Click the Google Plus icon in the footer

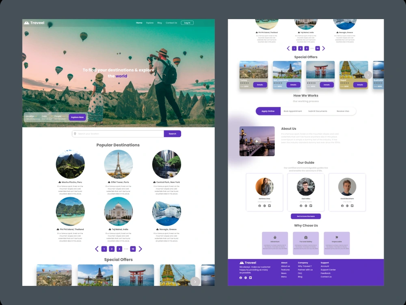tap(246, 278)
